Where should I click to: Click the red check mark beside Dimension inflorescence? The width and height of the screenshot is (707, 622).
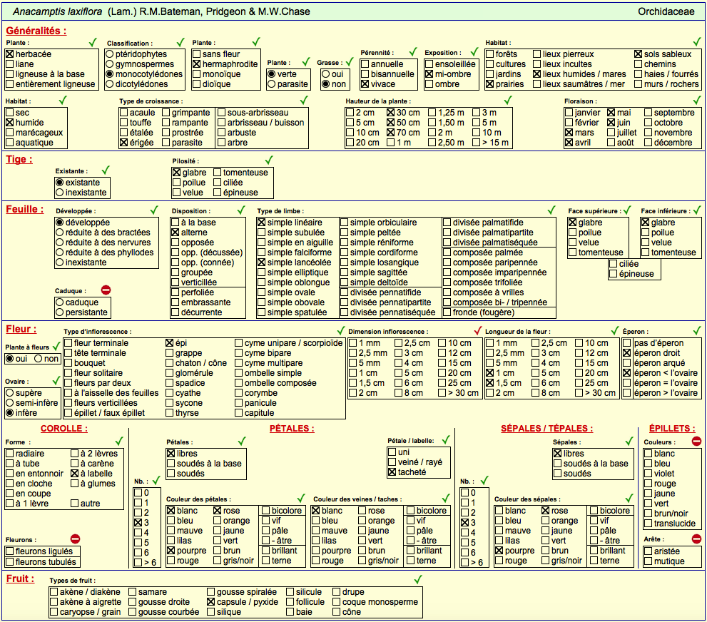point(478,330)
